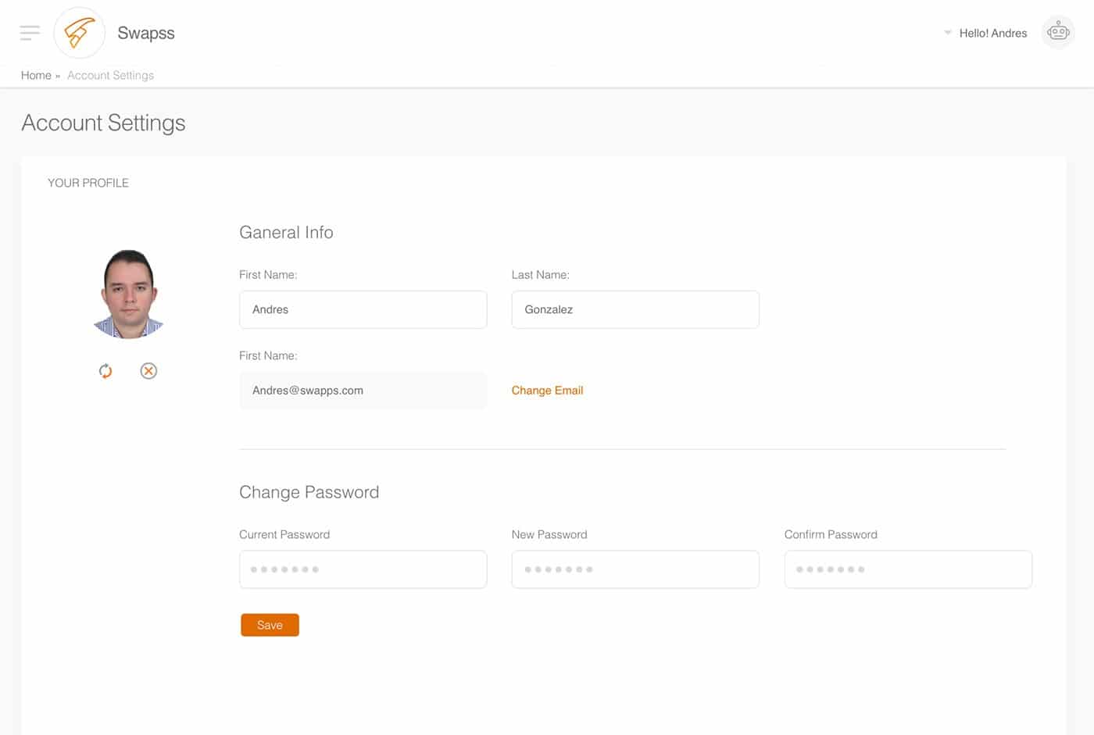Click the Account Settings page title

click(103, 123)
